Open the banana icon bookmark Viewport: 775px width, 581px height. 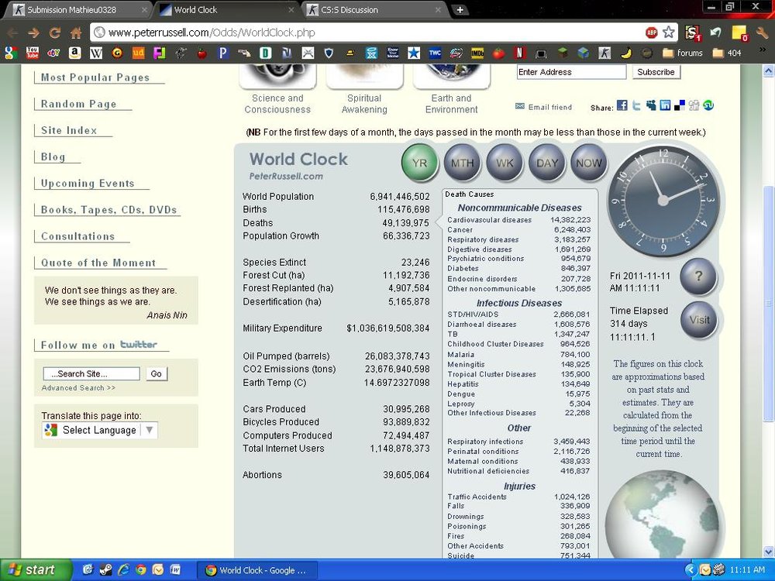tap(625, 53)
